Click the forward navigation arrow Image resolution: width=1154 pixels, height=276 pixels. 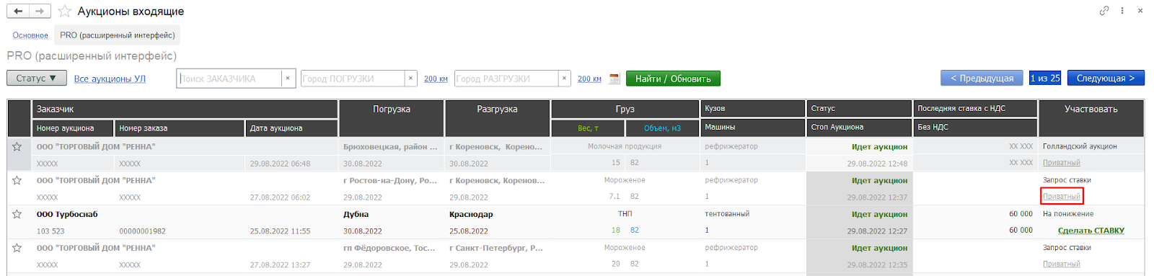(x=40, y=11)
